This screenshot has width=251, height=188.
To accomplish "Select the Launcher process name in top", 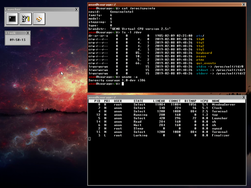I will (220, 118).
